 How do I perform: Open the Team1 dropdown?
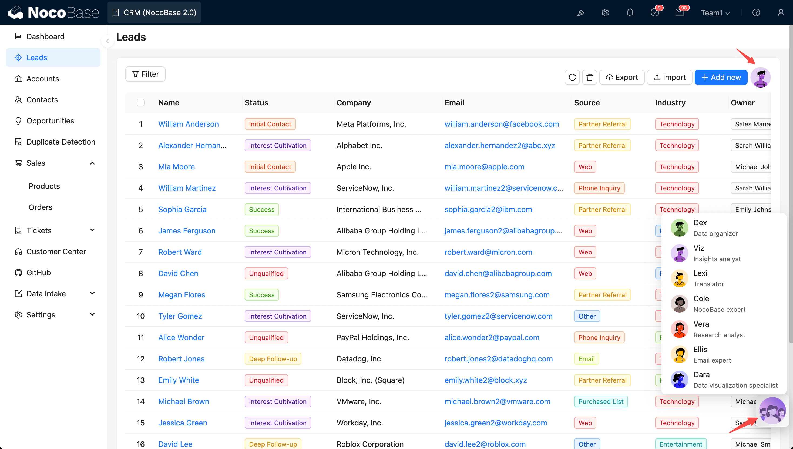coord(715,13)
